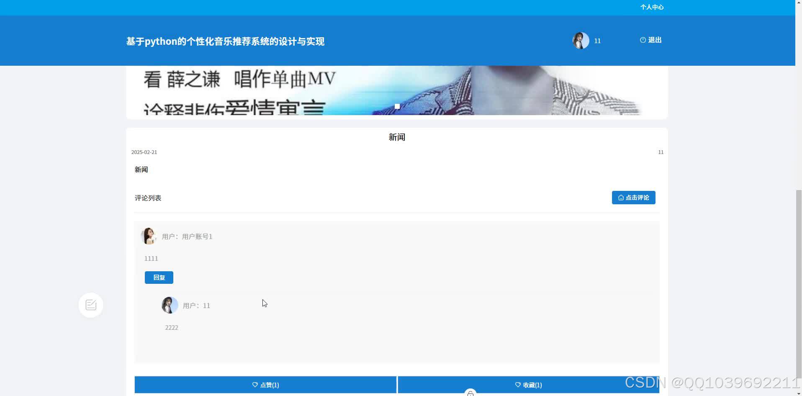
Task: Toggle the favorite on 收藏(1)
Action: point(528,385)
